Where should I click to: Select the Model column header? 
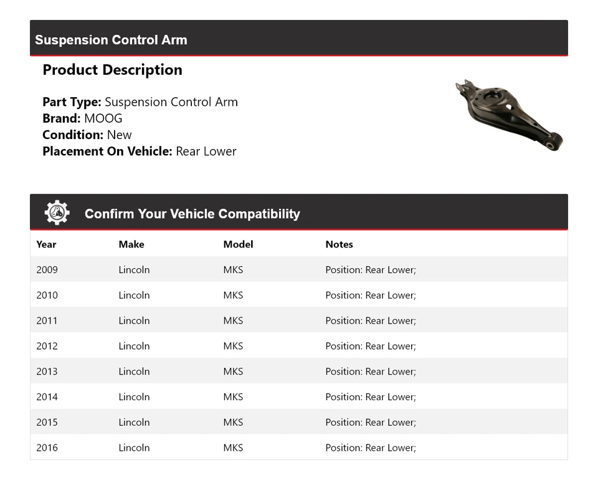pyautogui.click(x=238, y=244)
